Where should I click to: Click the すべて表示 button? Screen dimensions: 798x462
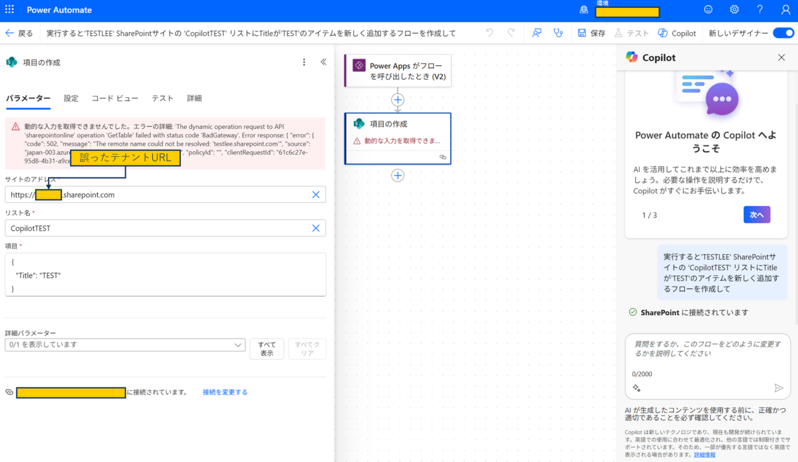[x=267, y=349]
